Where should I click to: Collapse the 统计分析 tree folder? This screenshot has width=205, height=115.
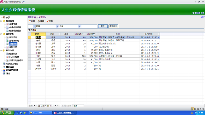1,51
